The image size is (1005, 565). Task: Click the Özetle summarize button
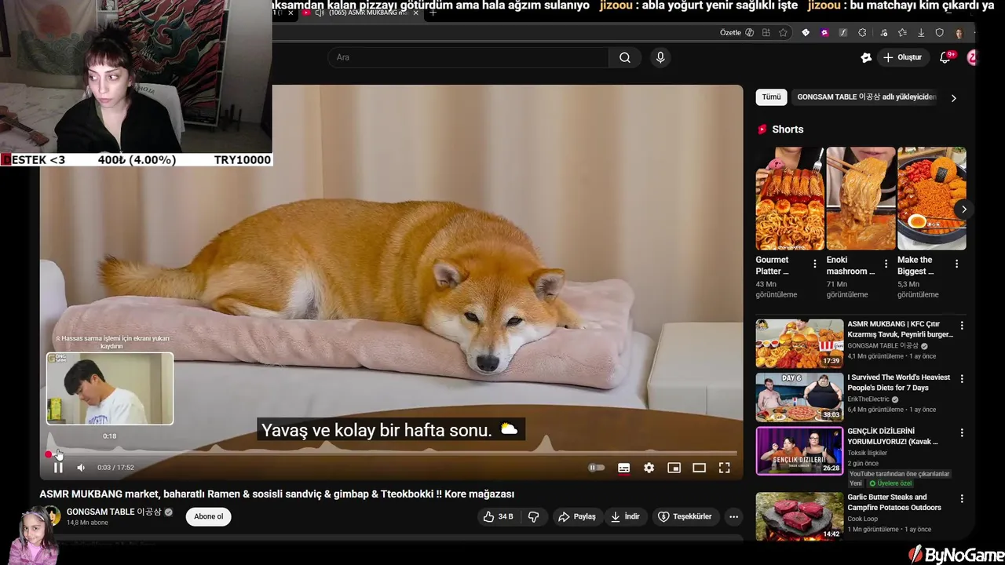click(736, 33)
